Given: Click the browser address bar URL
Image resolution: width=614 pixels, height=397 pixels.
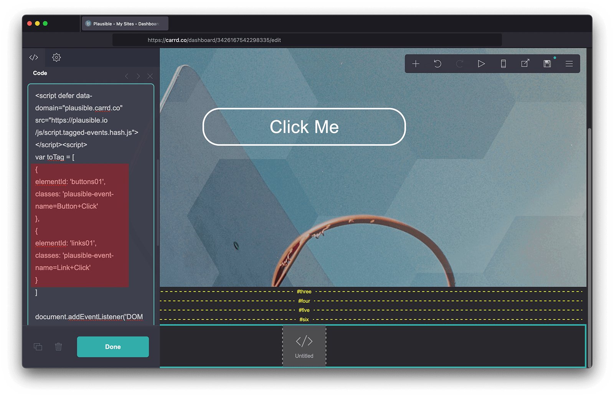Looking at the screenshot, I should click(x=214, y=39).
